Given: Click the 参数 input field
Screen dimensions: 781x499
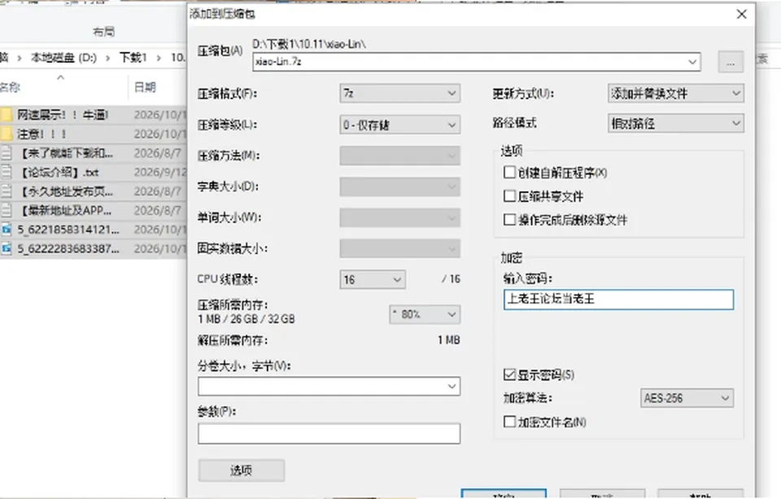Looking at the screenshot, I should click(329, 433).
